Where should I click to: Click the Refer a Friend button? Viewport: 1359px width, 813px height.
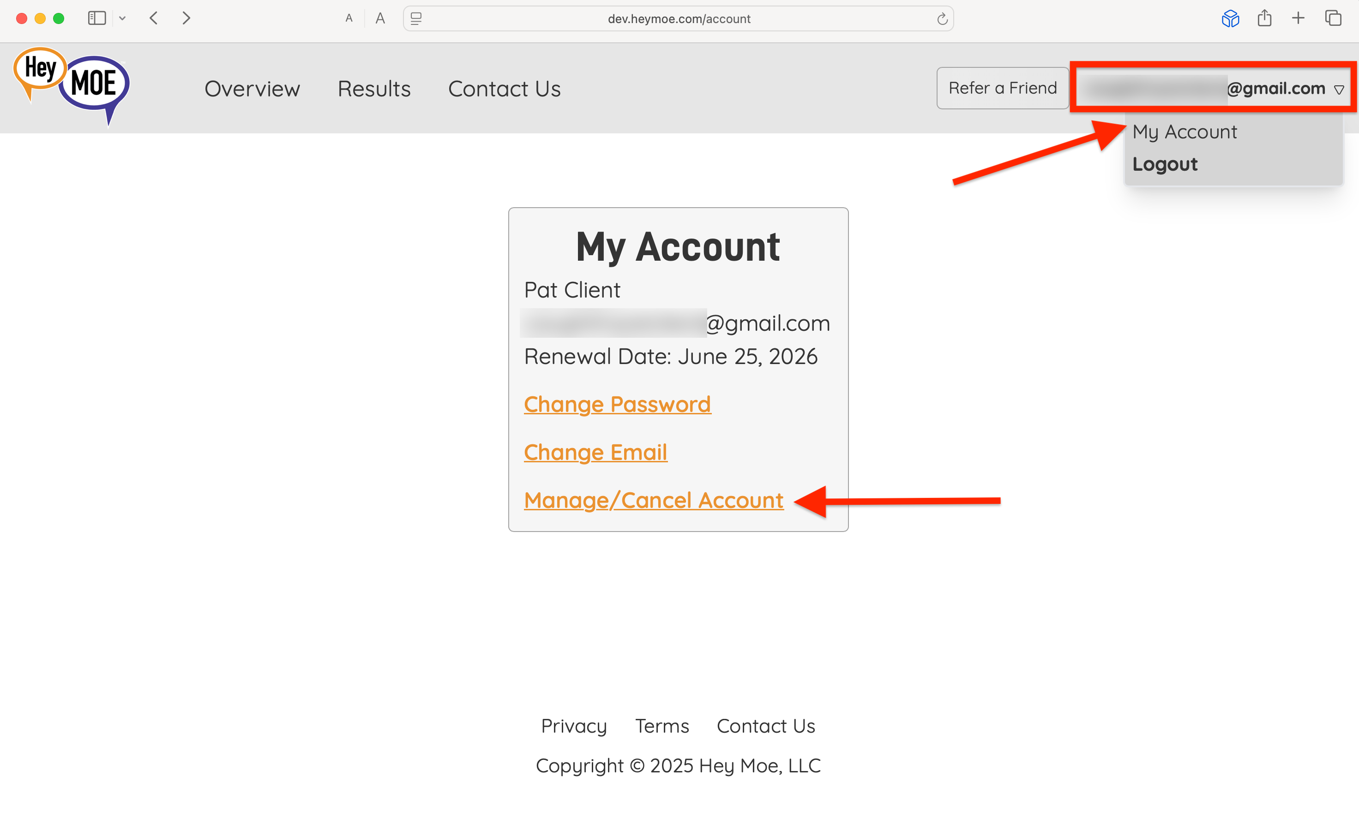click(1002, 88)
